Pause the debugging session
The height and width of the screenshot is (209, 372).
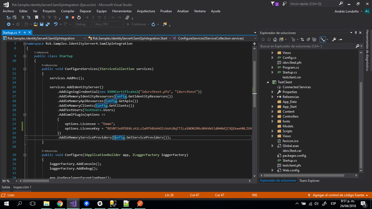tap(67, 17)
